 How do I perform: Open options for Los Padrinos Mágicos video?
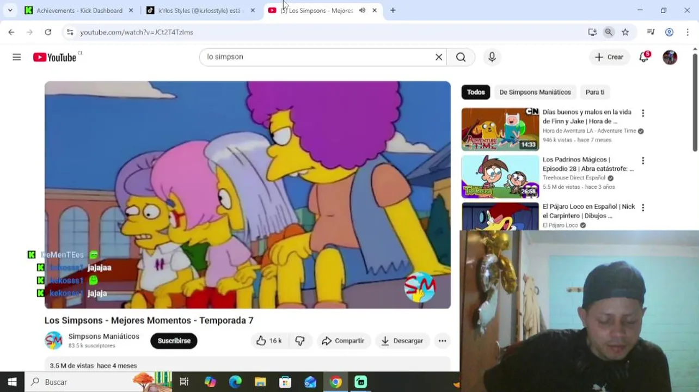[x=643, y=161]
